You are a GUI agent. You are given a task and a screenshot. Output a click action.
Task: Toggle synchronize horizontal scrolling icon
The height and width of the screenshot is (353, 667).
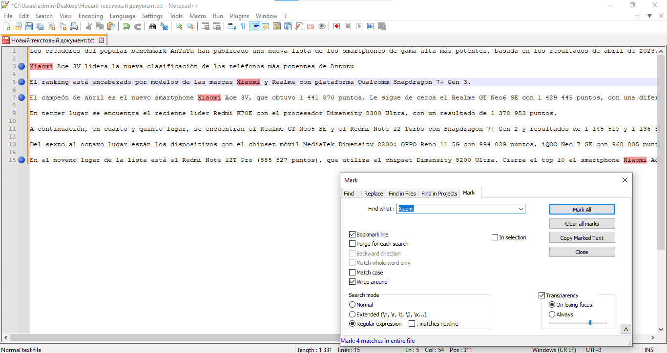tap(217, 26)
